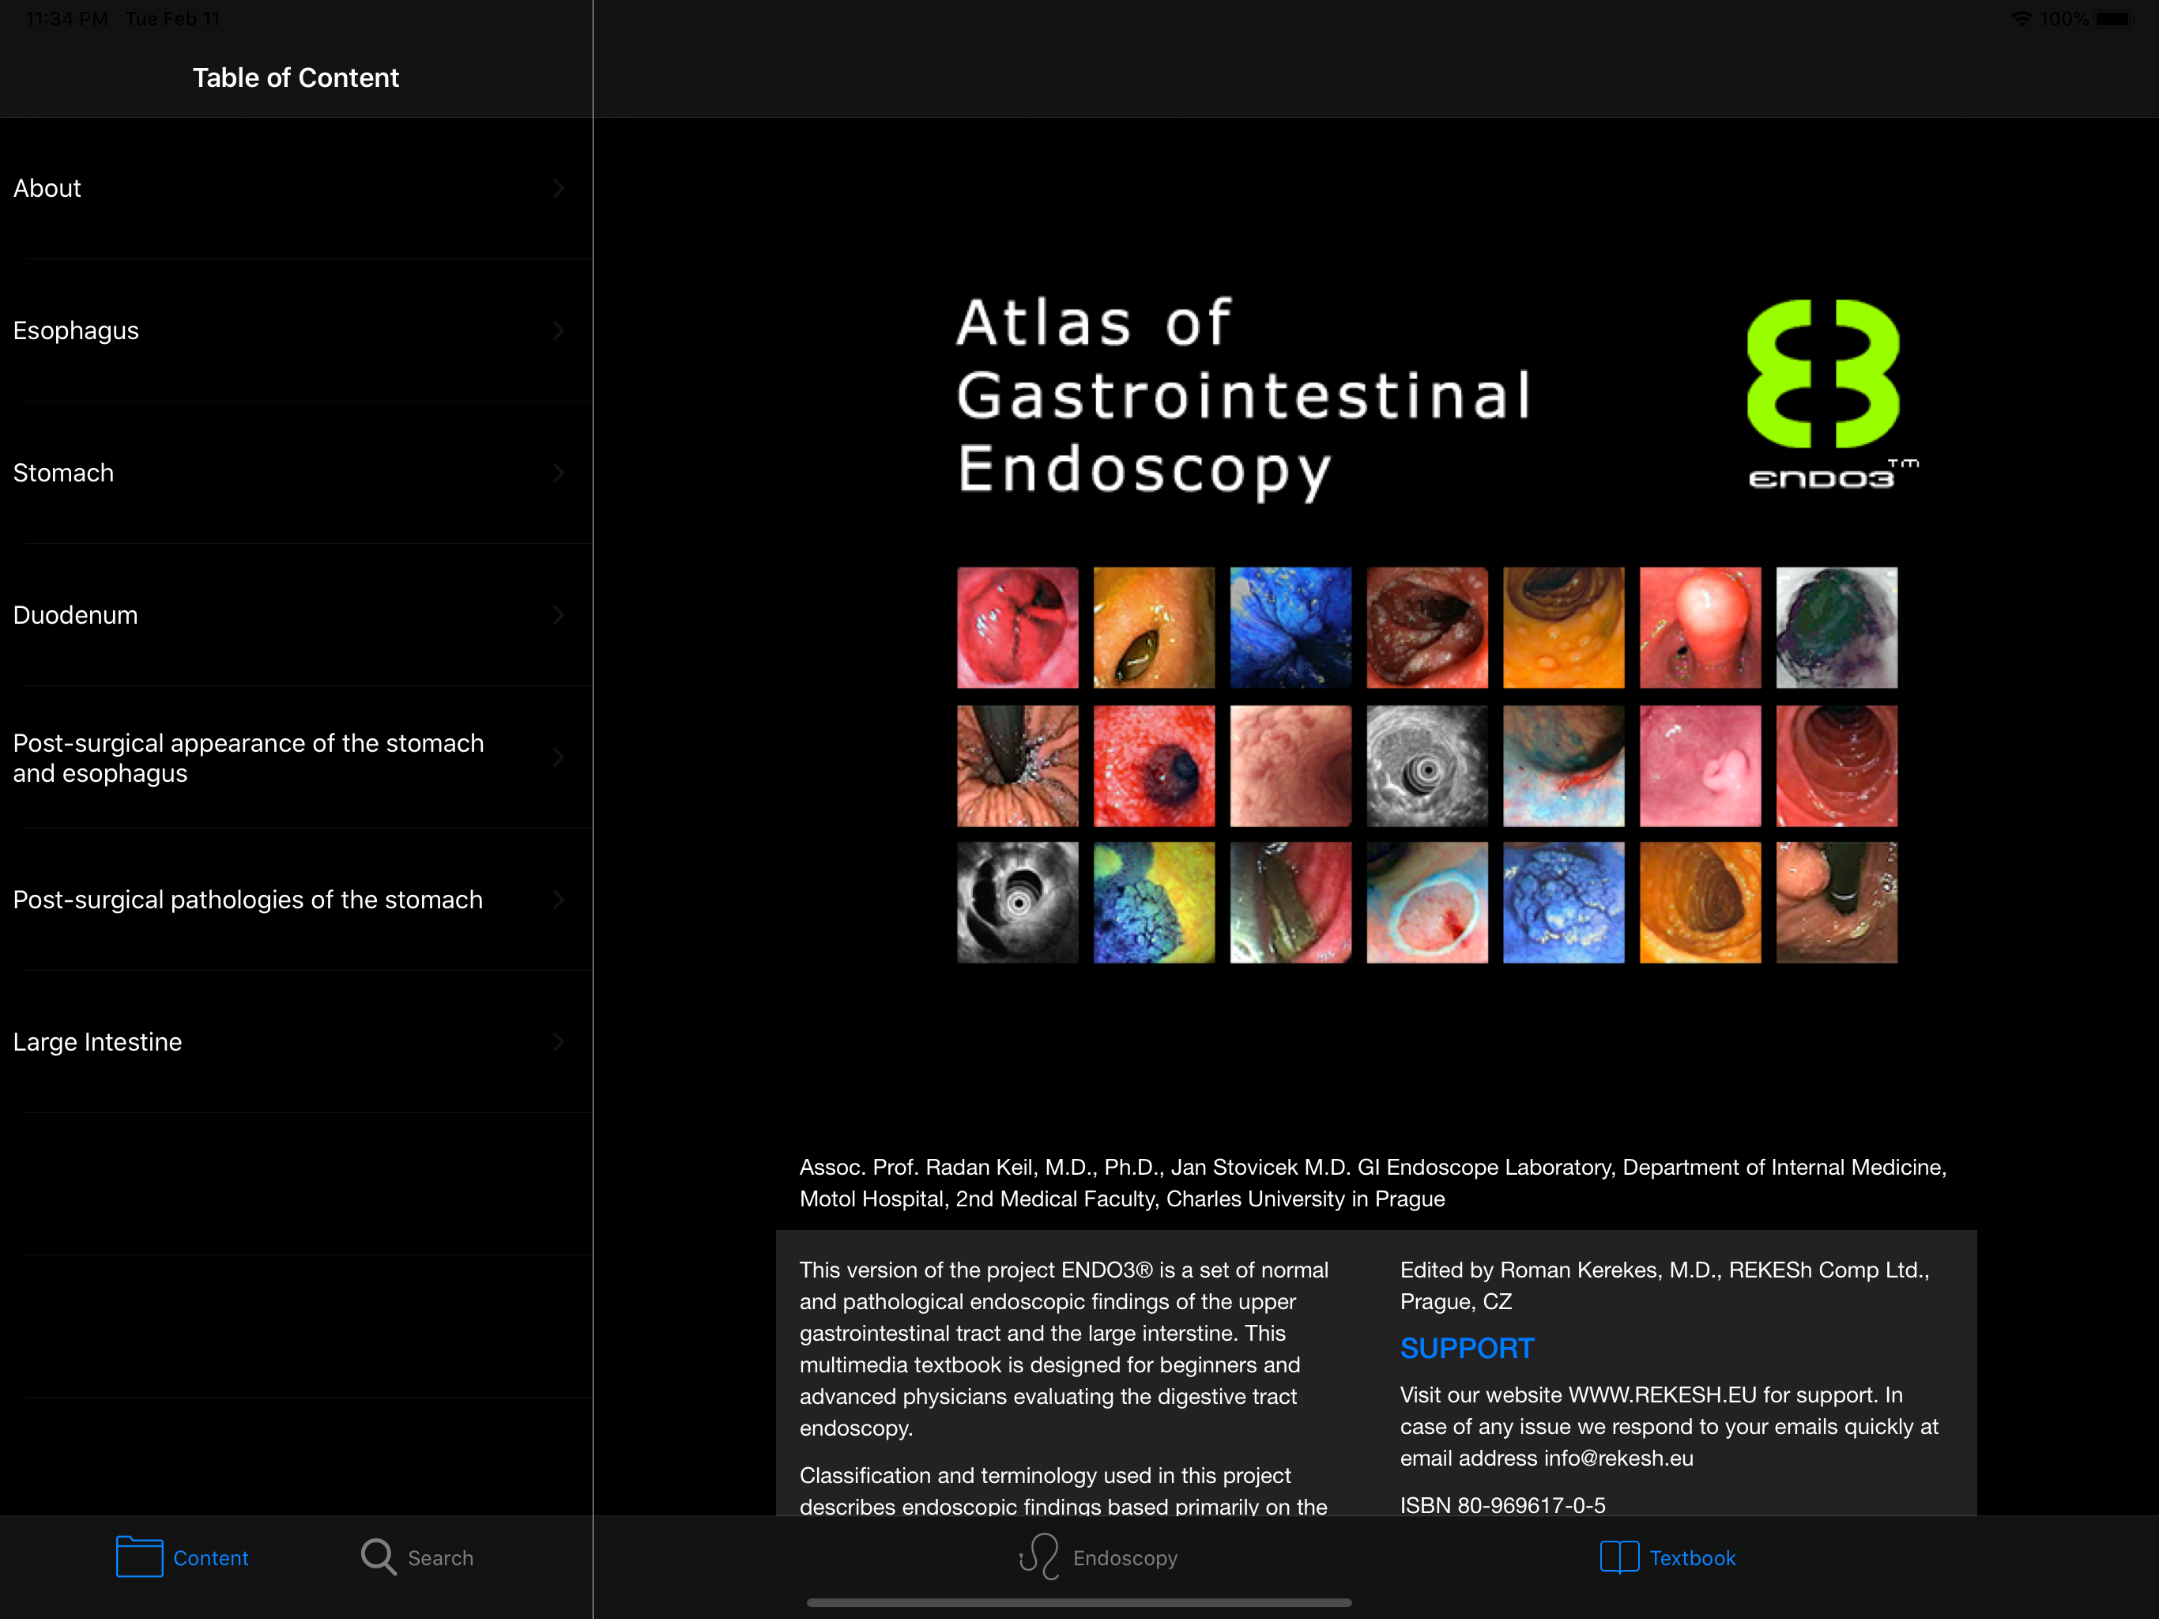The width and height of the screenshot is (2159, 1619).
Task: Tap the Search magnifier icon
Action: tap(378, 1557)
